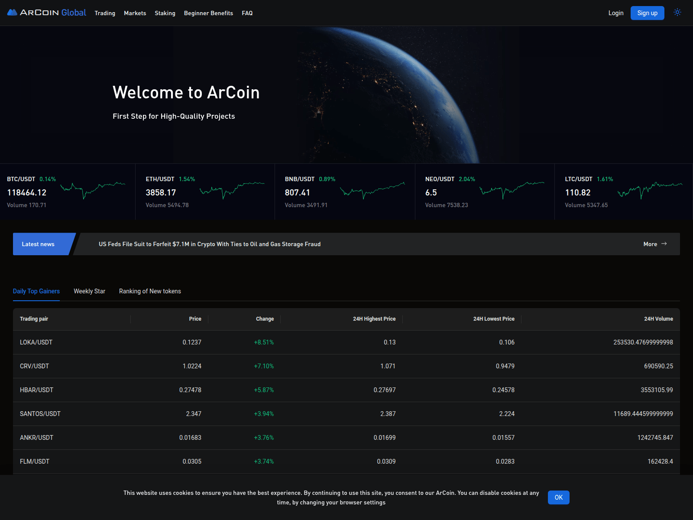Select the Daily Top Gainers tab

36,291
